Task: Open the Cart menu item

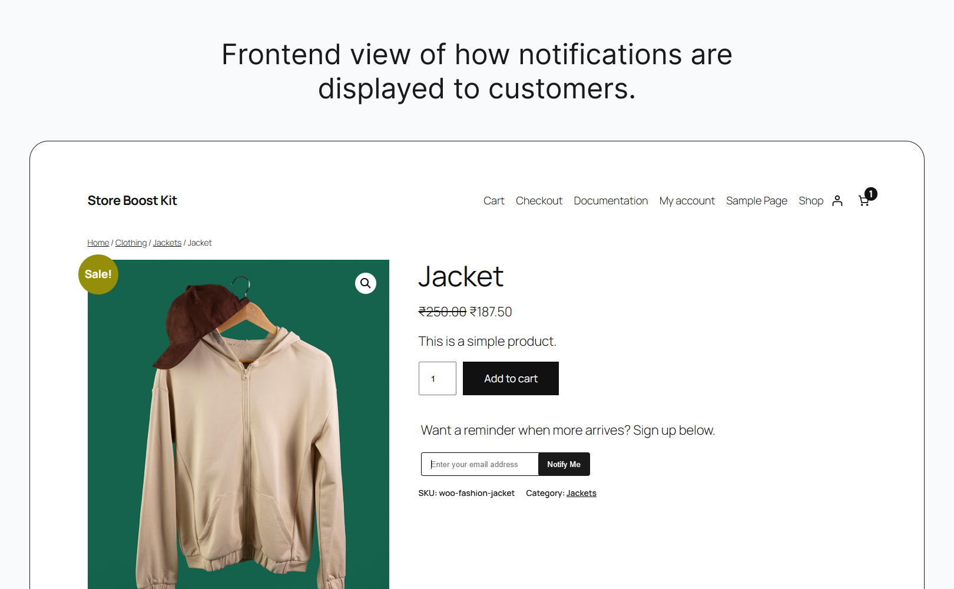Action: [x=493, y=201]
